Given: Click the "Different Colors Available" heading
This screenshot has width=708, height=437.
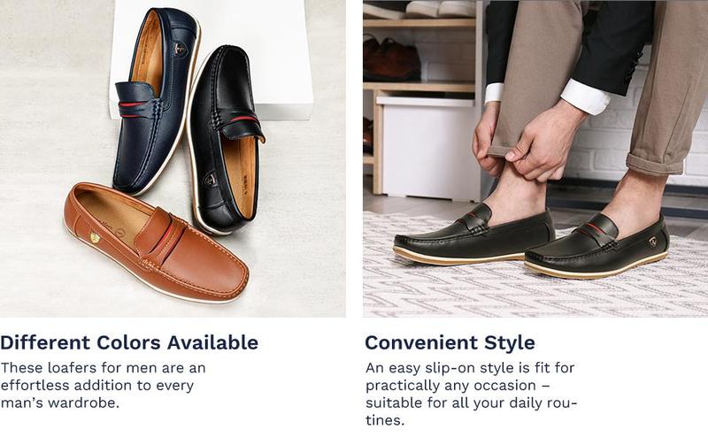Looking at the screenshot, I should (x=129, y=342).
